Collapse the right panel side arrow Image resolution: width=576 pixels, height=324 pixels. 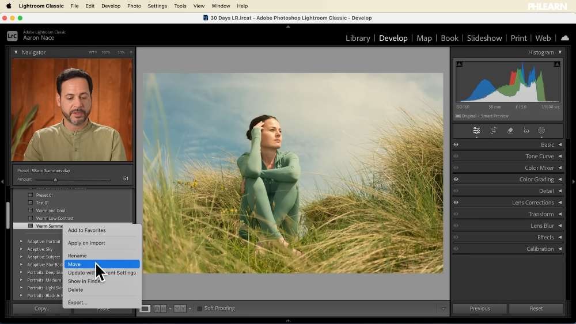[x=574, y=182]
